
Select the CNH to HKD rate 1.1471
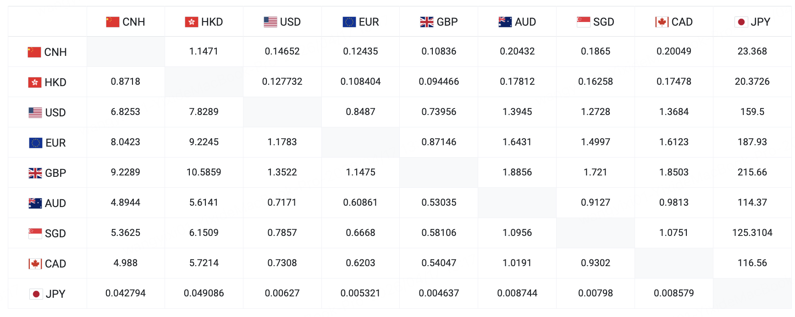pos(204,51)
